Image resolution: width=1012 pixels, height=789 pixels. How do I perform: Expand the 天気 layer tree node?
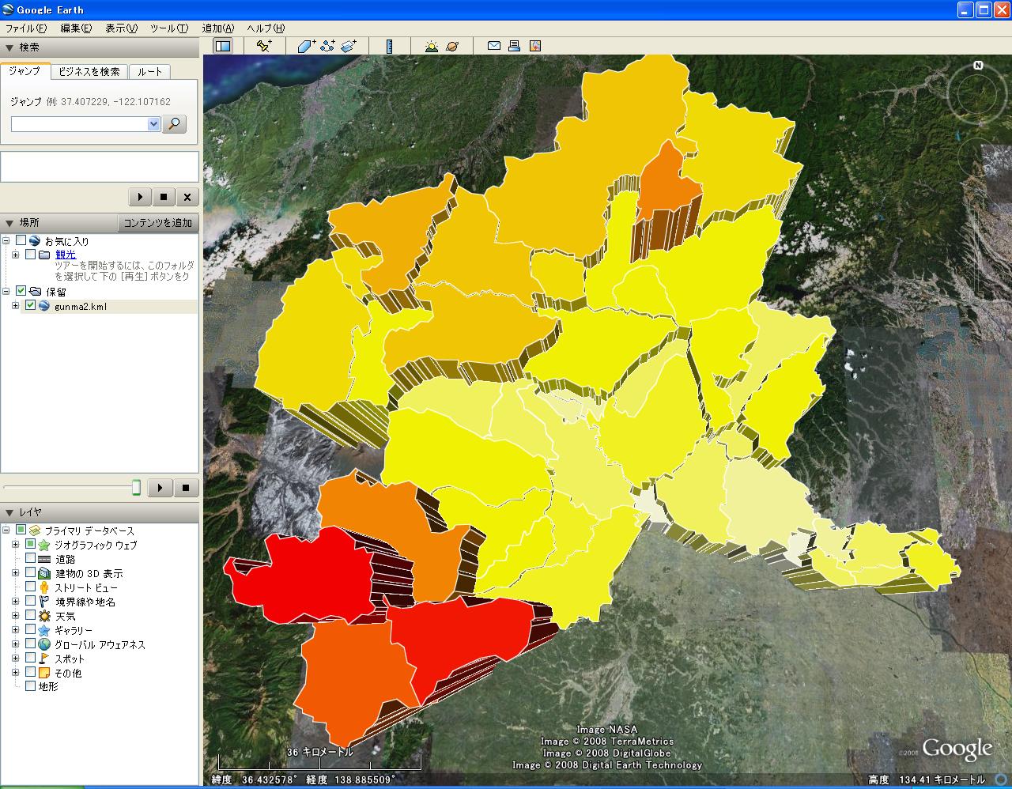[x=15, y=616]
